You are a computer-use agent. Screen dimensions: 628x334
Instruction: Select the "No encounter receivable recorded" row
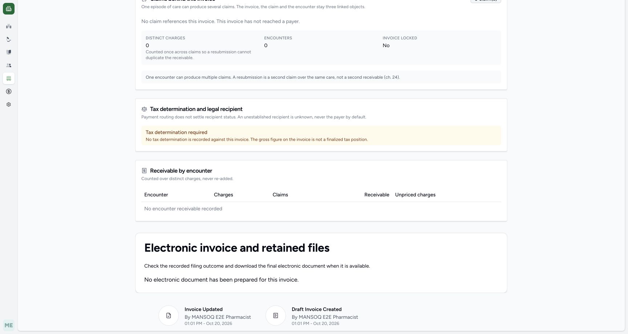tap(321, 209)
